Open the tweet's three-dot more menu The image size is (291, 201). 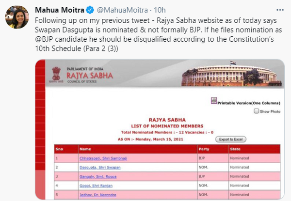click(280, 10)
